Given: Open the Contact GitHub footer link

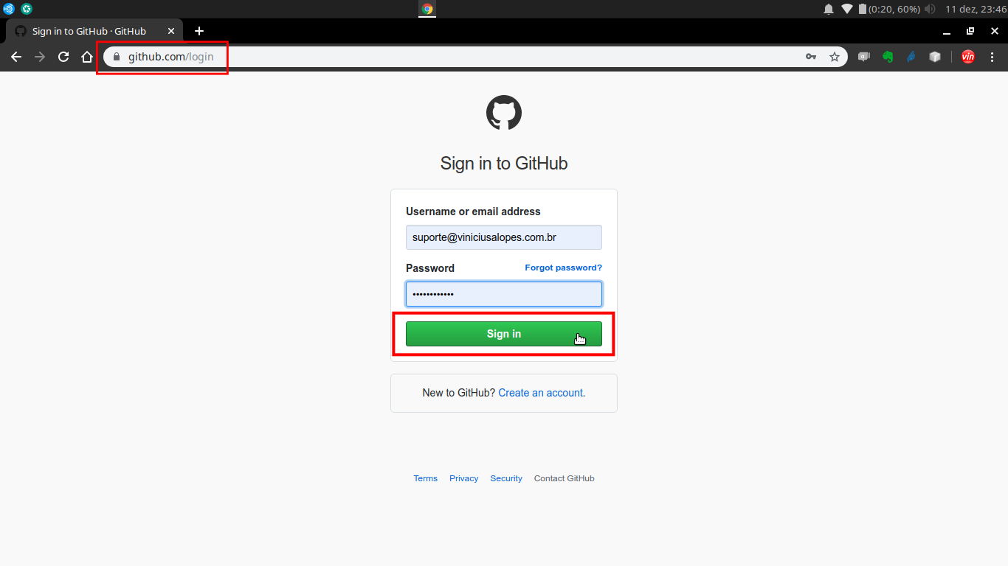Looking at the screenshot, I should pos(565,478).
